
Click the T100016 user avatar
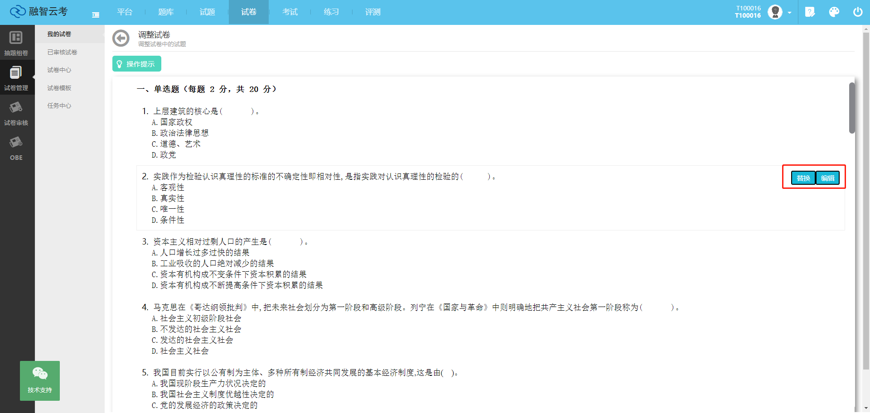click(x=775, y=12)
